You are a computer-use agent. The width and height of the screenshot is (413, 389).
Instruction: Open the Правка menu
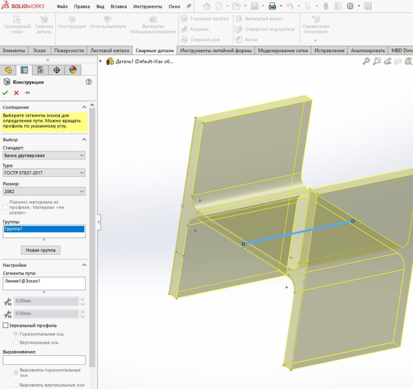(x=82, y=6)
